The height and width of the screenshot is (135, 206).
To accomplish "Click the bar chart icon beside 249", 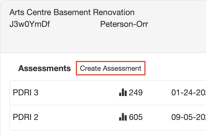I will 123,93.
